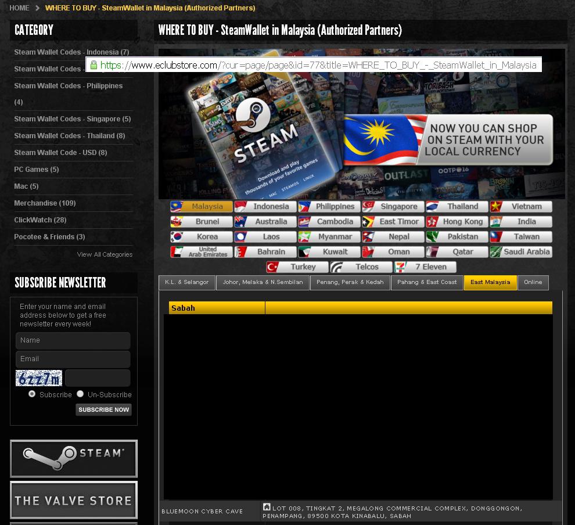Open the Nepal partners button
The width and height of the screenshot is (575, 525).
pos(393,237)
